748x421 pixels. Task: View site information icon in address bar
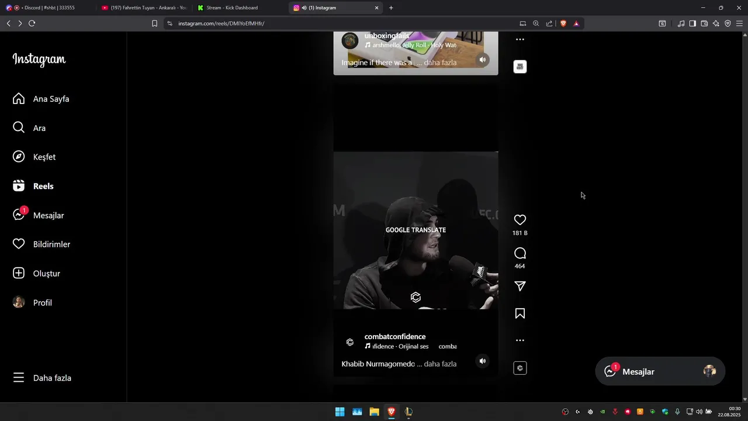[x=169, y=23]
